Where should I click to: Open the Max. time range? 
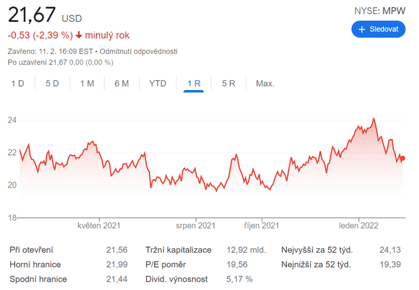tap(265, 84)
